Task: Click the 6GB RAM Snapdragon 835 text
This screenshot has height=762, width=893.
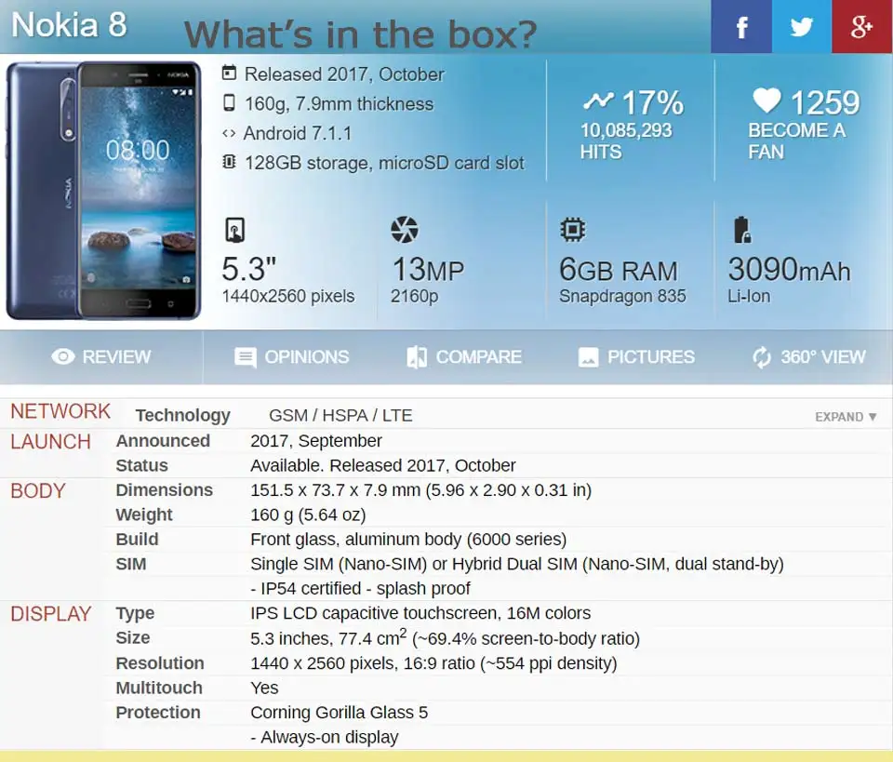Action: click(x=622, y=281)
